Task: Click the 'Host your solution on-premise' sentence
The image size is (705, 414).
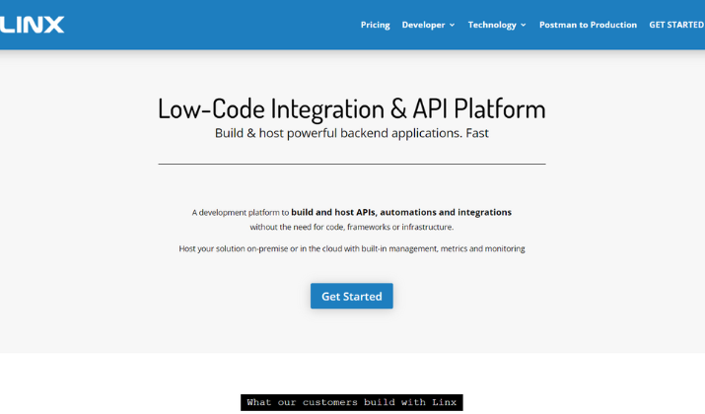Action: (x=352, y=248)
